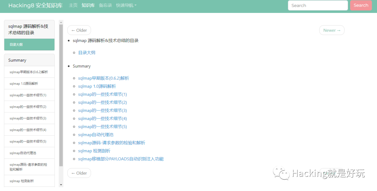Image resolution: width=377 pixels, height=191 pixels.
Task: Open link sqlmap早期版本(0.6.2)解析 in main list
Action: pyautogui.click(x=104, y=78)
